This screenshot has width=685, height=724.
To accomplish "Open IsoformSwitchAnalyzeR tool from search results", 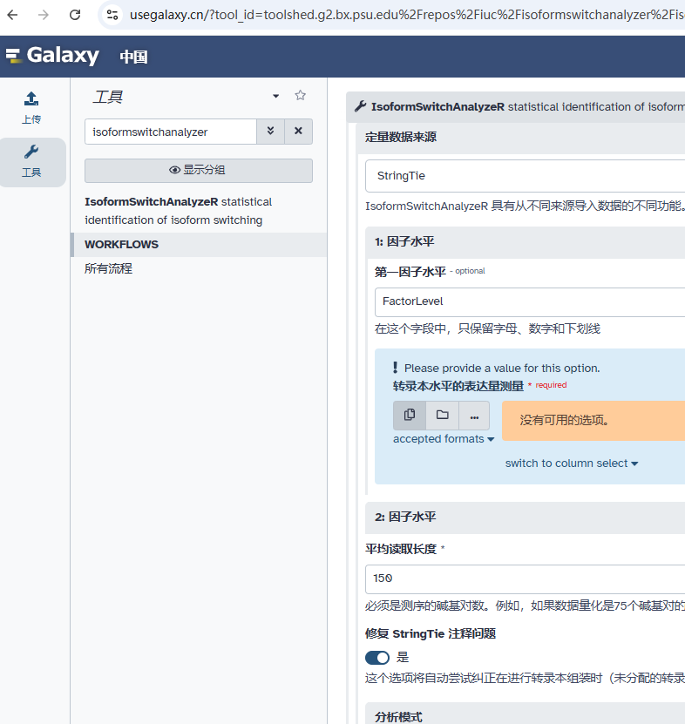I will point(179,211).
